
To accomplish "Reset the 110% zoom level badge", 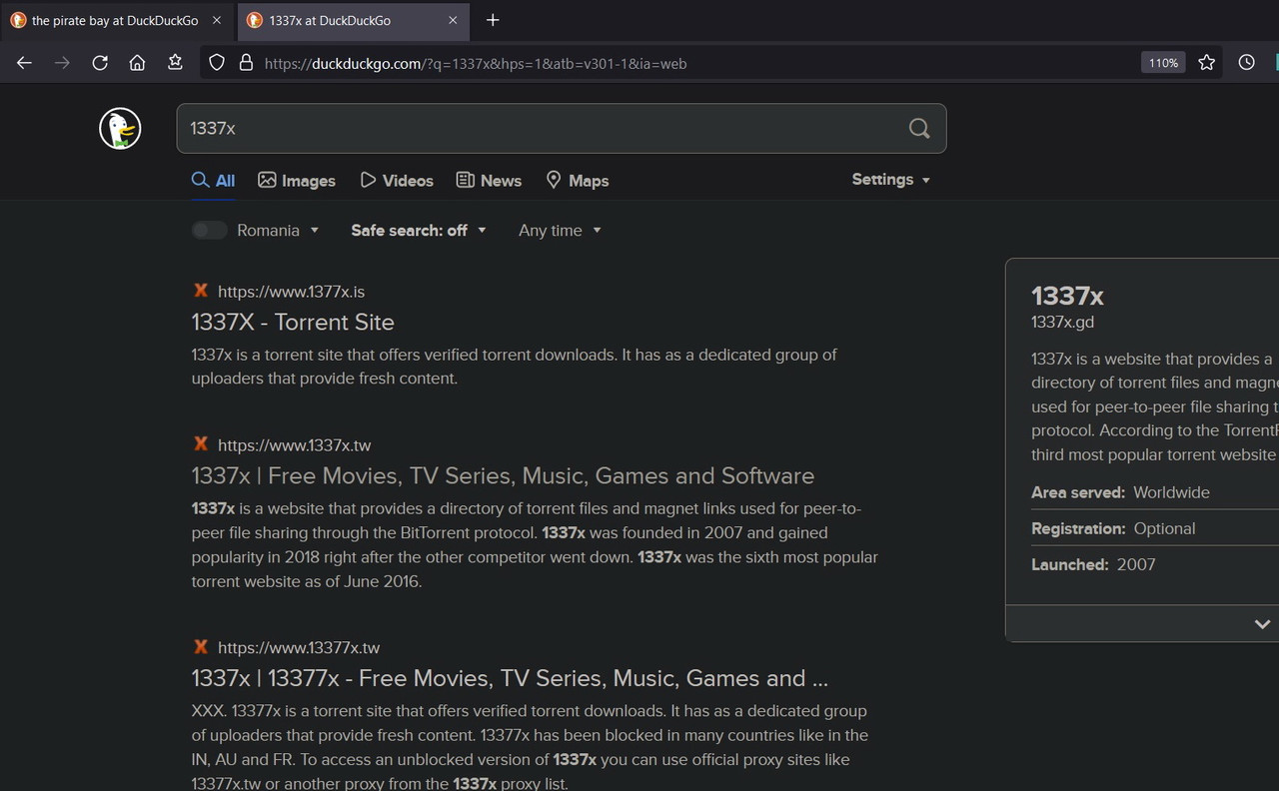I will (1163, 63).
